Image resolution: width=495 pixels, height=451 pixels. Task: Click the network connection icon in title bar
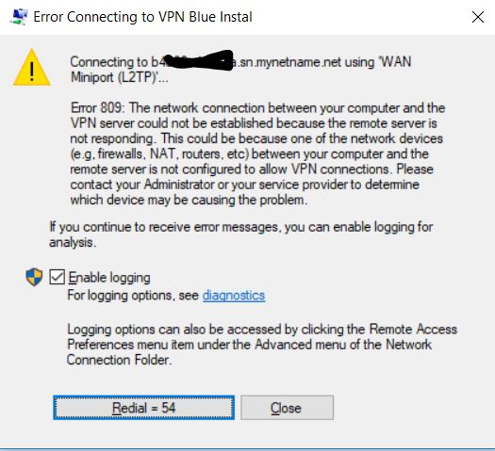click(x=19, y=17)
